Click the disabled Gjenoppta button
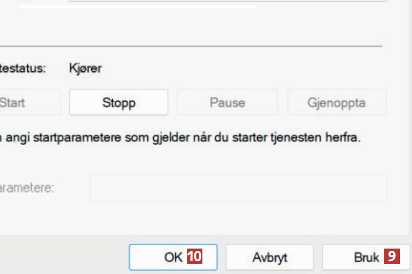Viewport: 412px width, 274px height. click(x=336, y=103)
